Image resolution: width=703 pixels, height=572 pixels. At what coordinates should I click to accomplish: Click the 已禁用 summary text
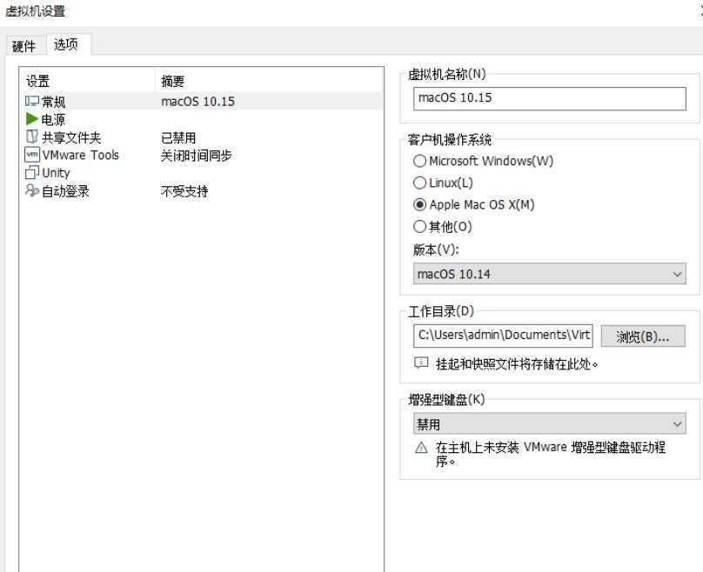pyautogui.click(x=178, y=137)
